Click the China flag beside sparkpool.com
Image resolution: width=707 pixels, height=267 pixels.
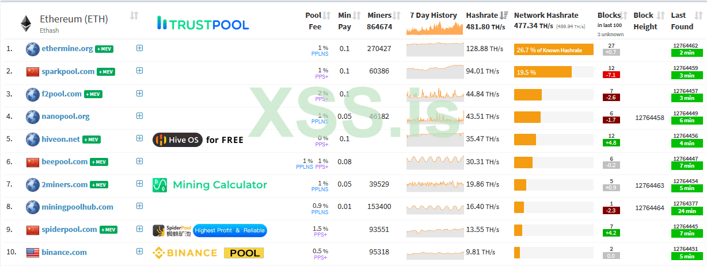(32, 72)
